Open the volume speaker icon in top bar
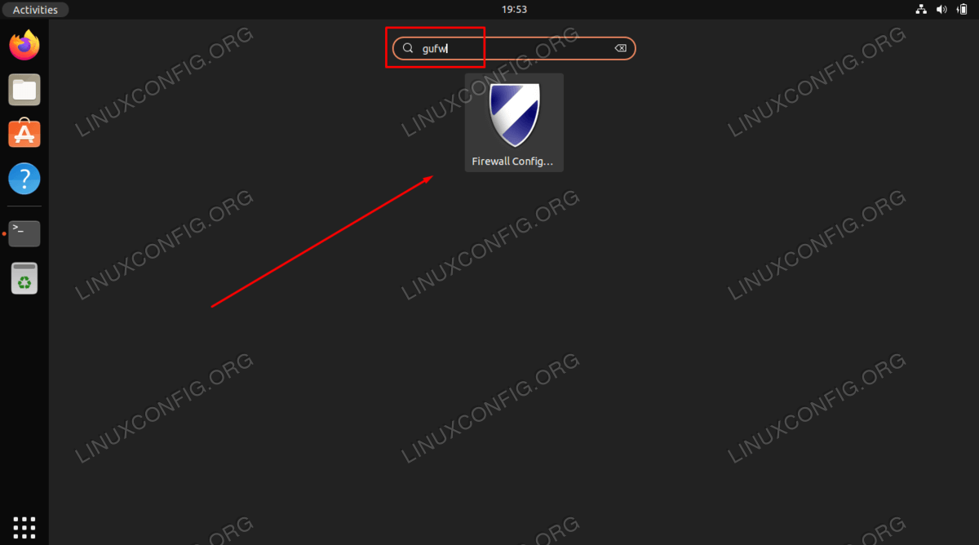This screenshot has width=979, height=545. click(x=941, y=10)
